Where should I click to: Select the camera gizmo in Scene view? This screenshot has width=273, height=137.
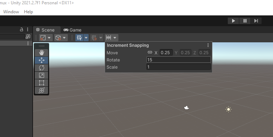click(x=187, y=108)
